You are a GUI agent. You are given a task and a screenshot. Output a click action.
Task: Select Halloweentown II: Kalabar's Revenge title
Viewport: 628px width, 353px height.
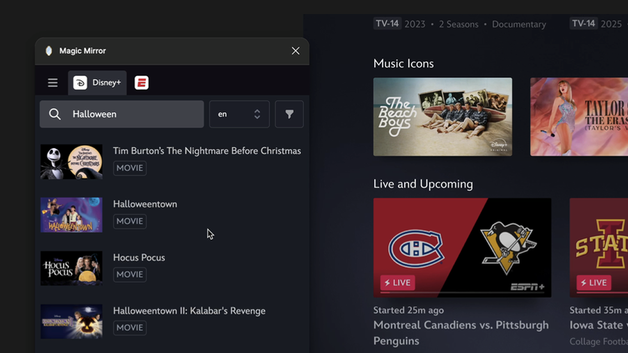click(x=189, y=311)
